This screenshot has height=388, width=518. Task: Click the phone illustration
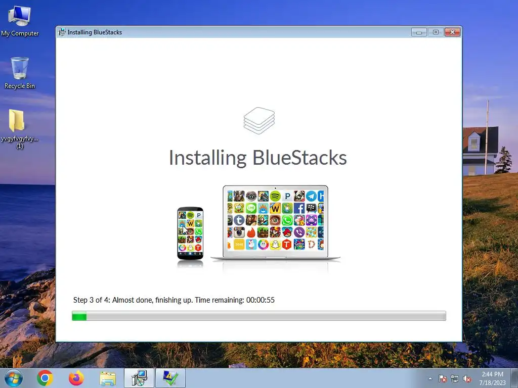[x=190, y=233]
